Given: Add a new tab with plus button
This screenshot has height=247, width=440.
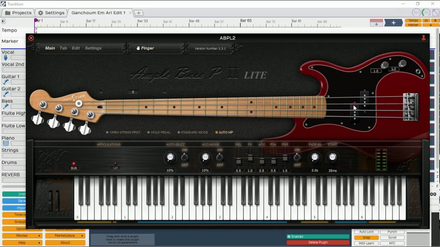Looking at the screenshot, I should pos(139,13).
